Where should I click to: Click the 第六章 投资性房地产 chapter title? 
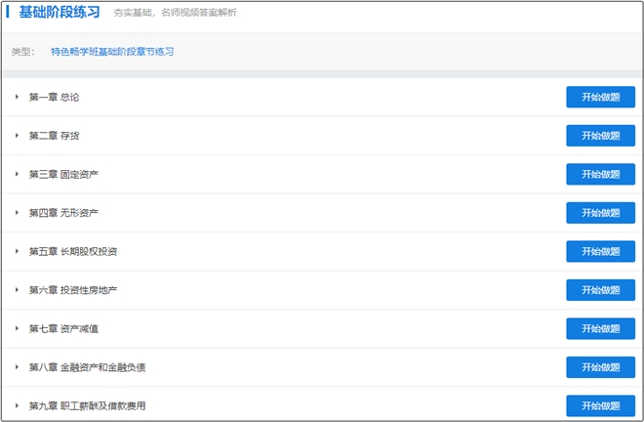[x=73, y=290]
